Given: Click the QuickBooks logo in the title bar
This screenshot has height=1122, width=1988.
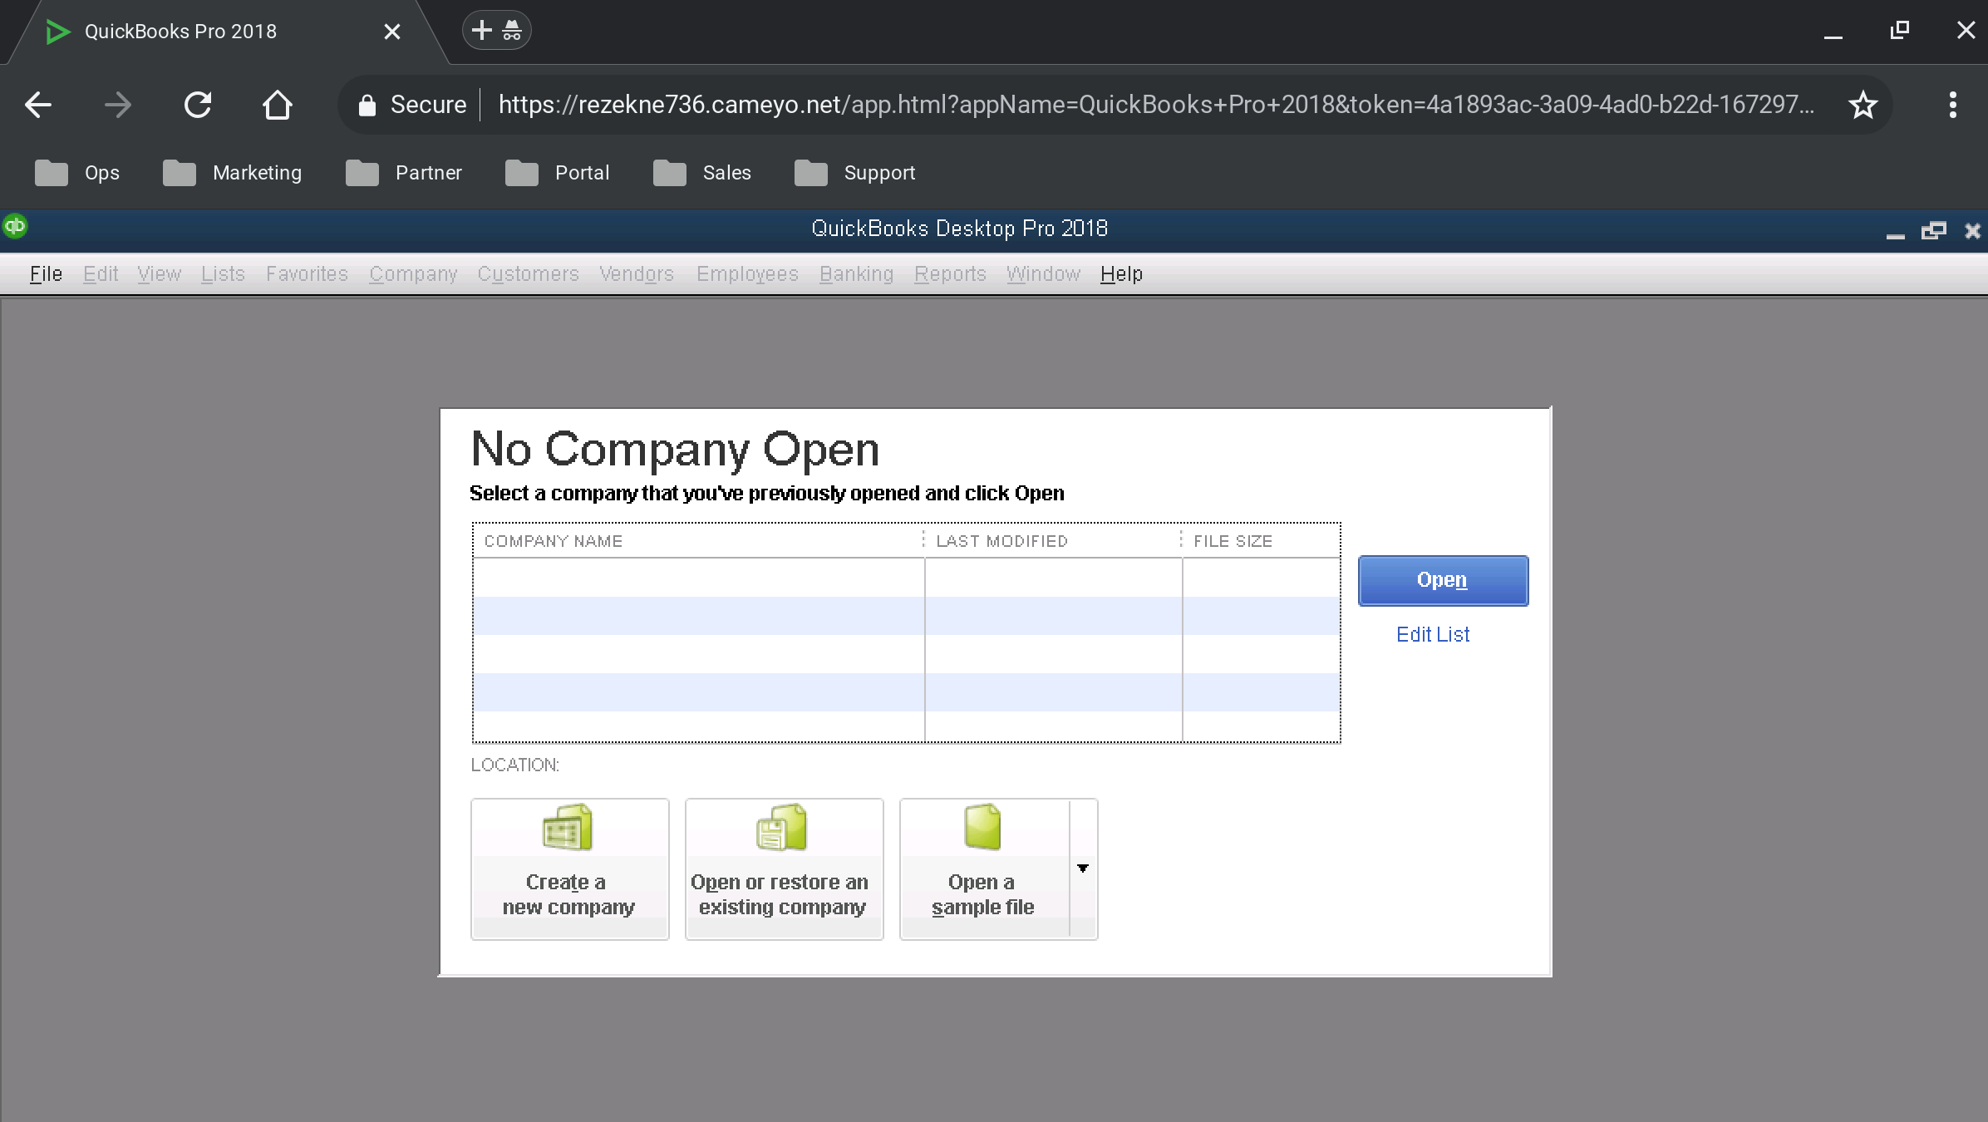Looking at the screenshot, I should coord(15,226).
